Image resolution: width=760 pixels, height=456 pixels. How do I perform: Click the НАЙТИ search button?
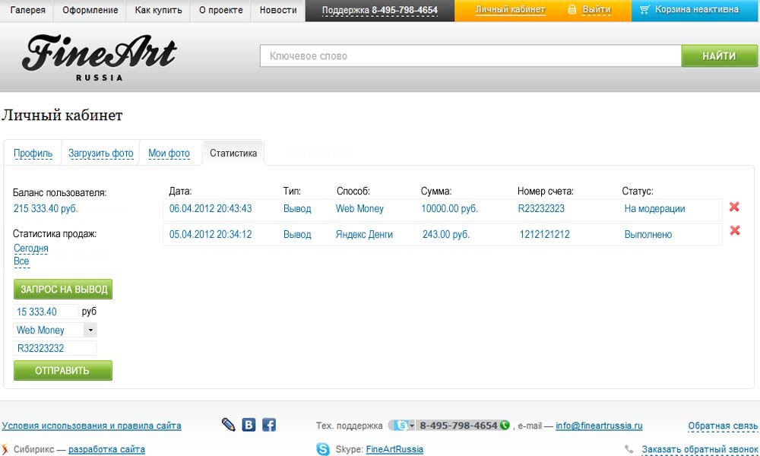point(719,56)
